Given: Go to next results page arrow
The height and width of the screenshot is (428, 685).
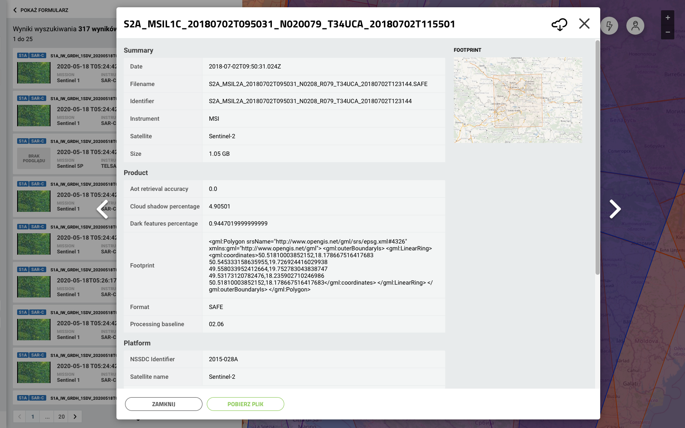Looking at the screenshot, I should (75, 416).
